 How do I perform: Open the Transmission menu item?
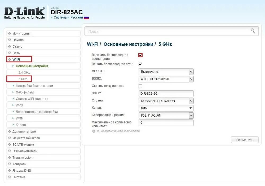pos(43,157)
